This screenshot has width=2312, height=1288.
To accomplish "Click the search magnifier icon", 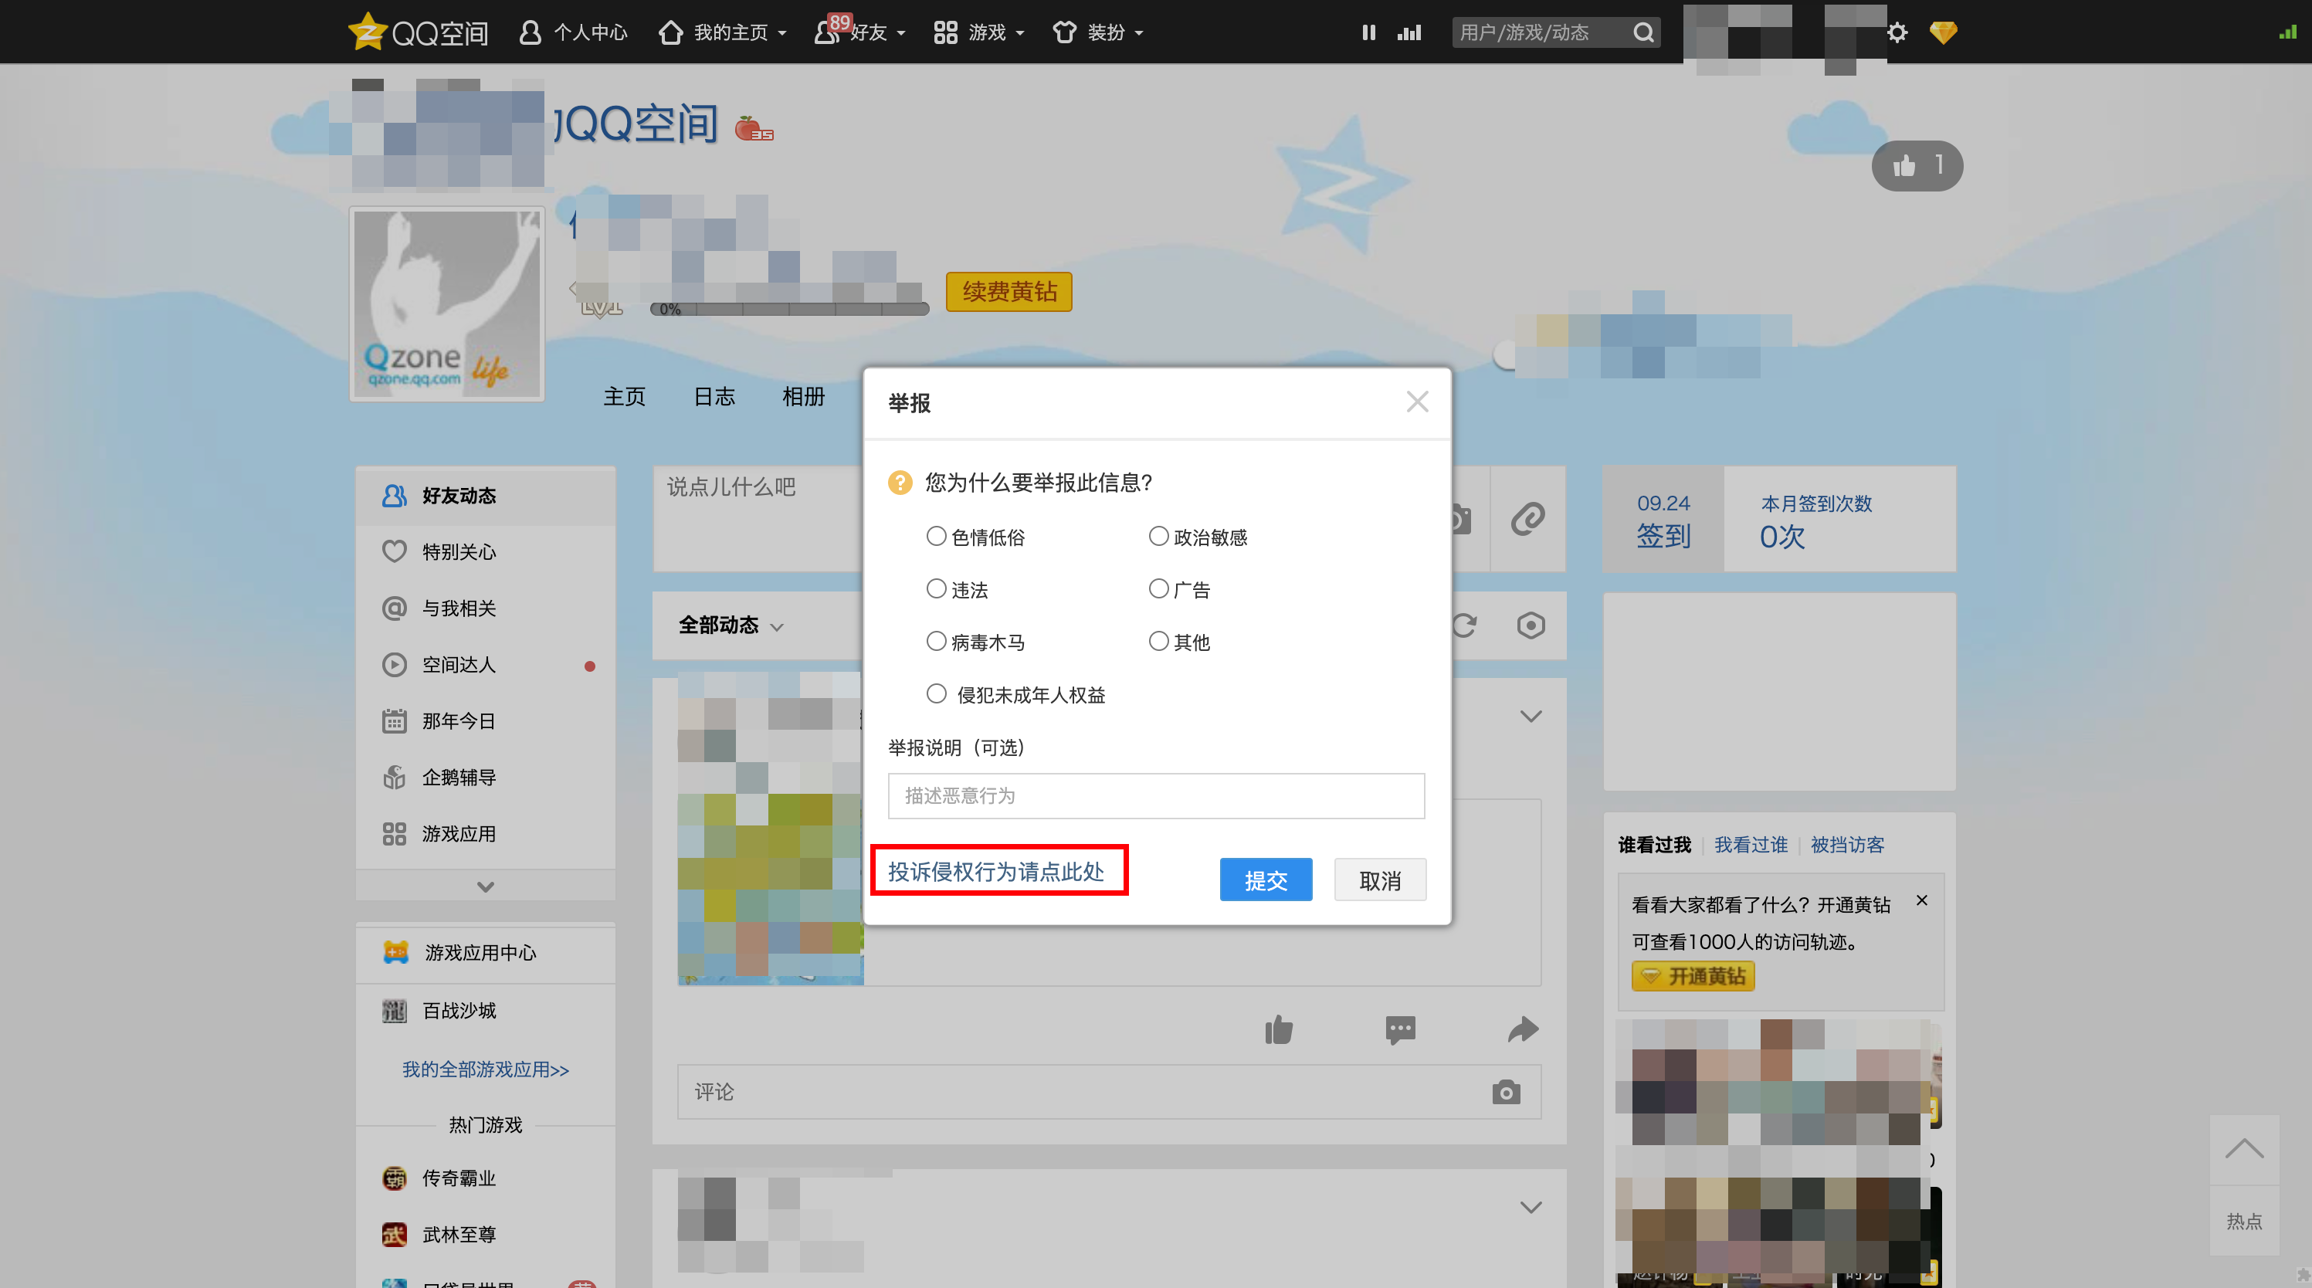I will point(1643,32).
